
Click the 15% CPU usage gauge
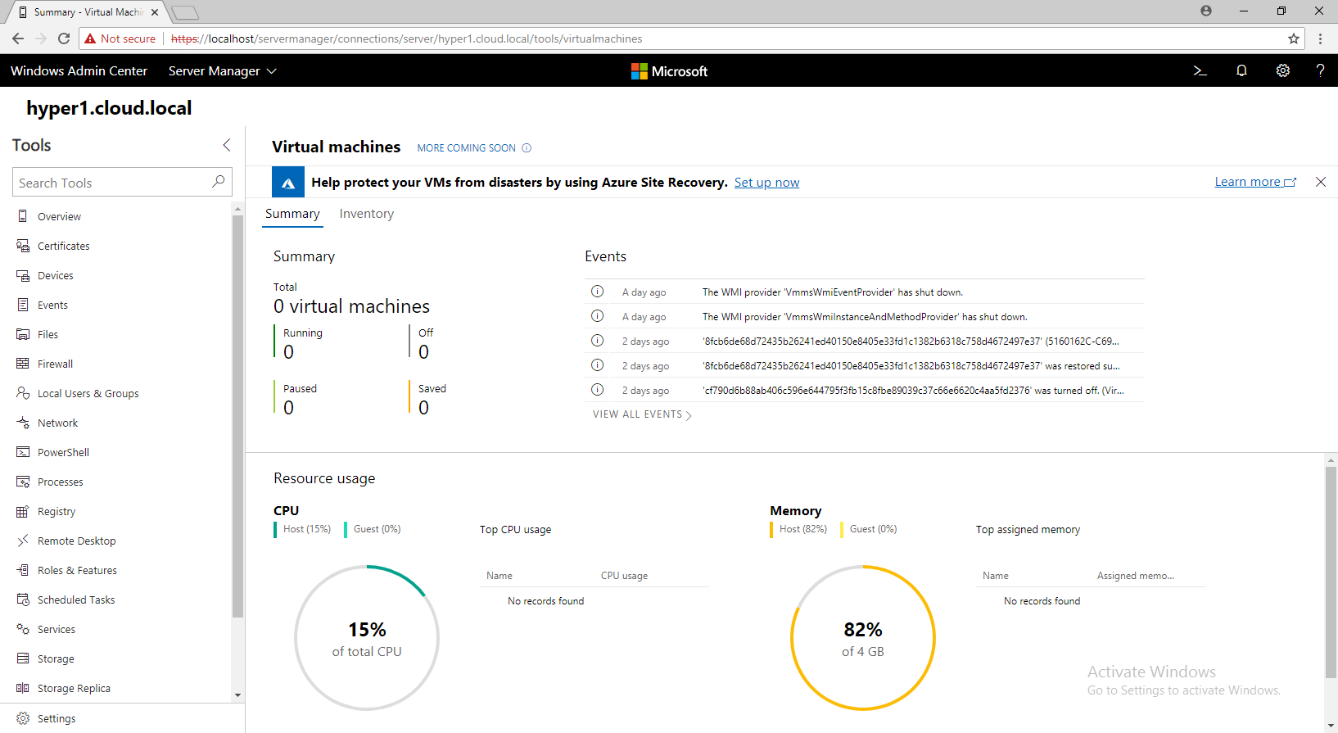point(367,638)
